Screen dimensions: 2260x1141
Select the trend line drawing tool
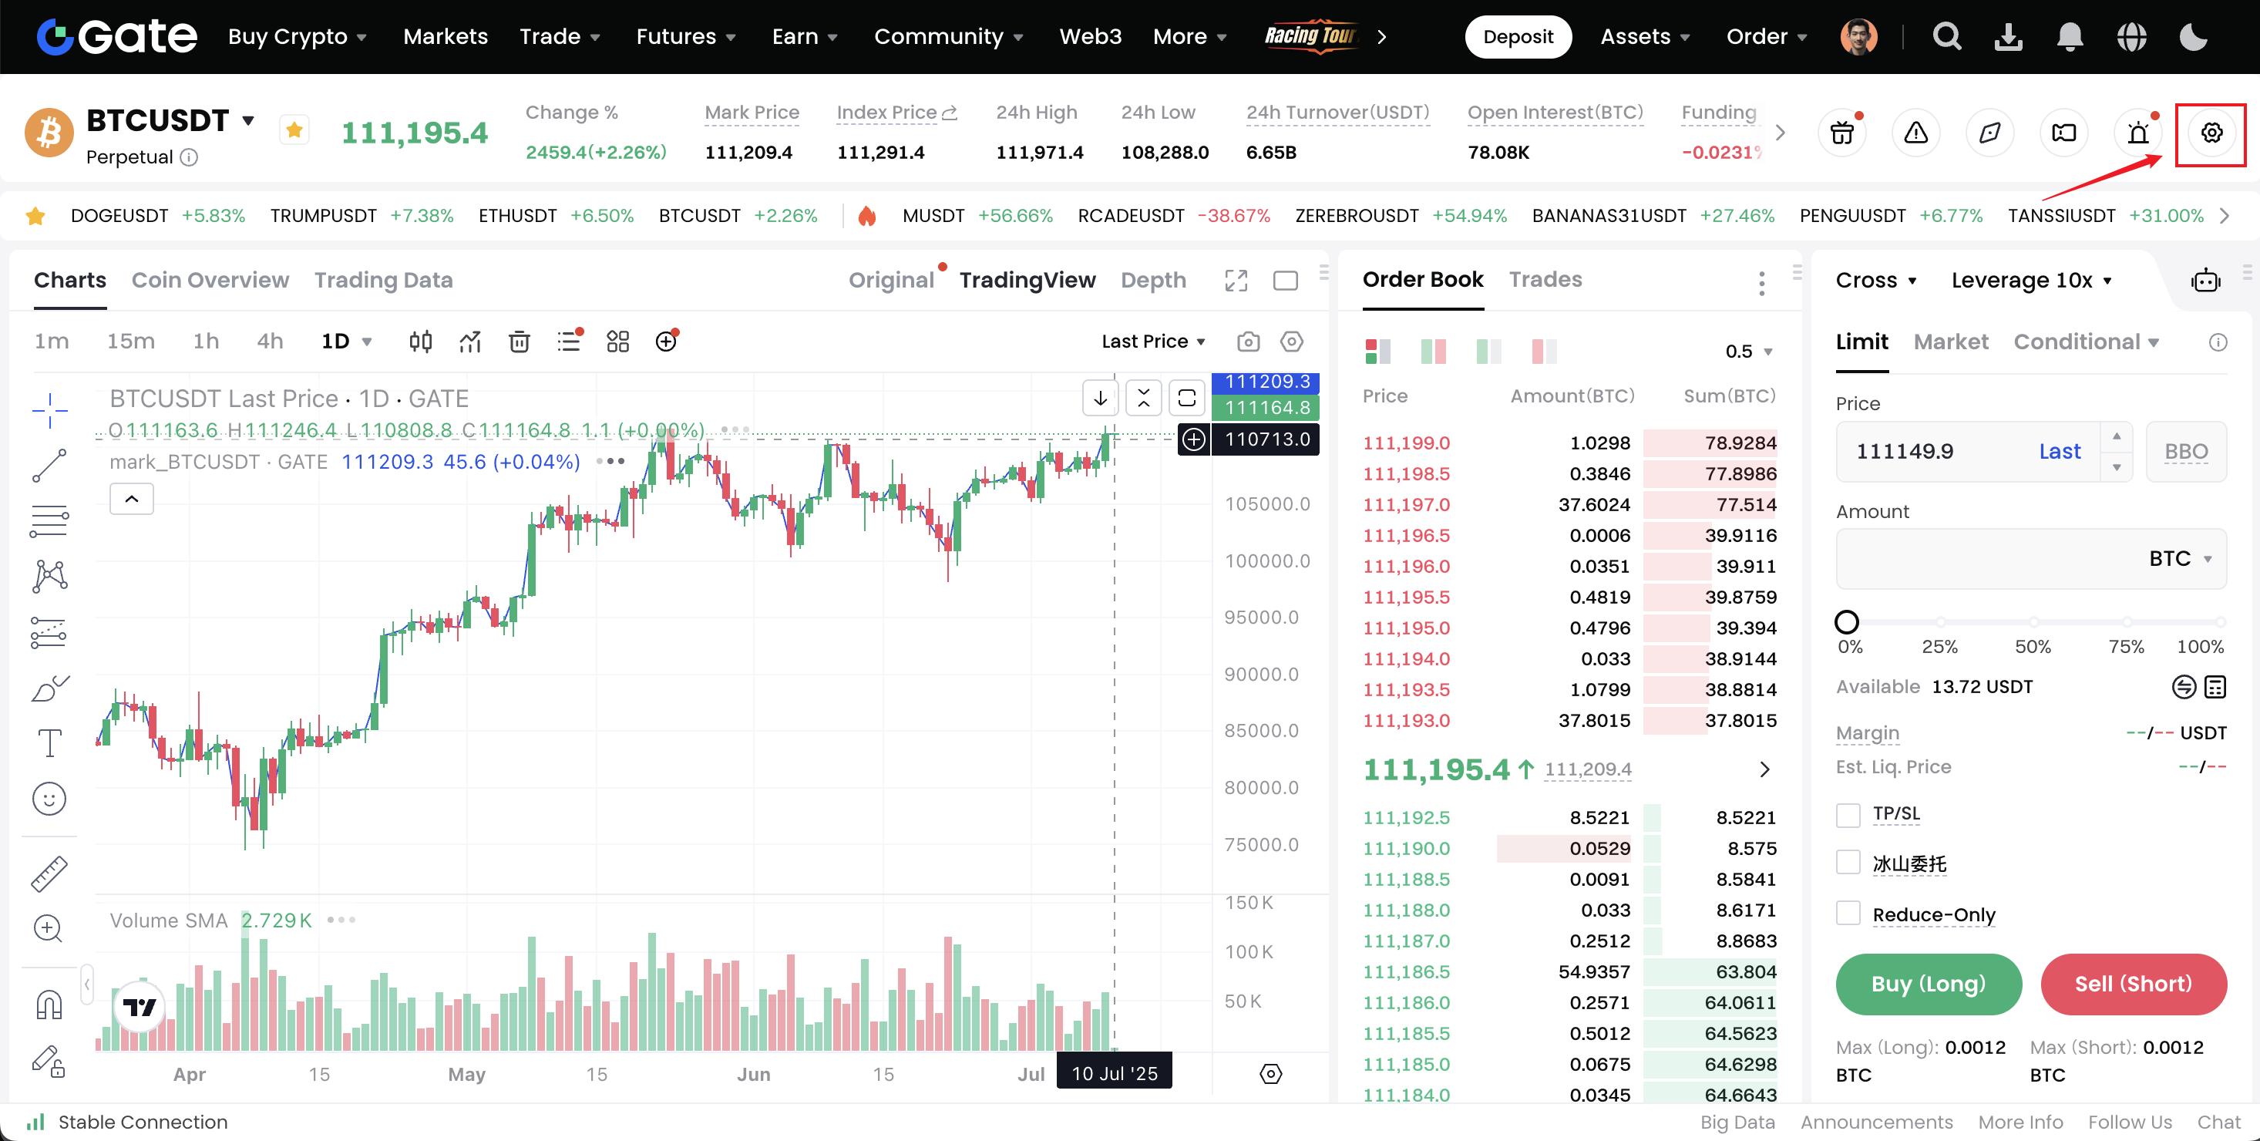pos(49,465)
